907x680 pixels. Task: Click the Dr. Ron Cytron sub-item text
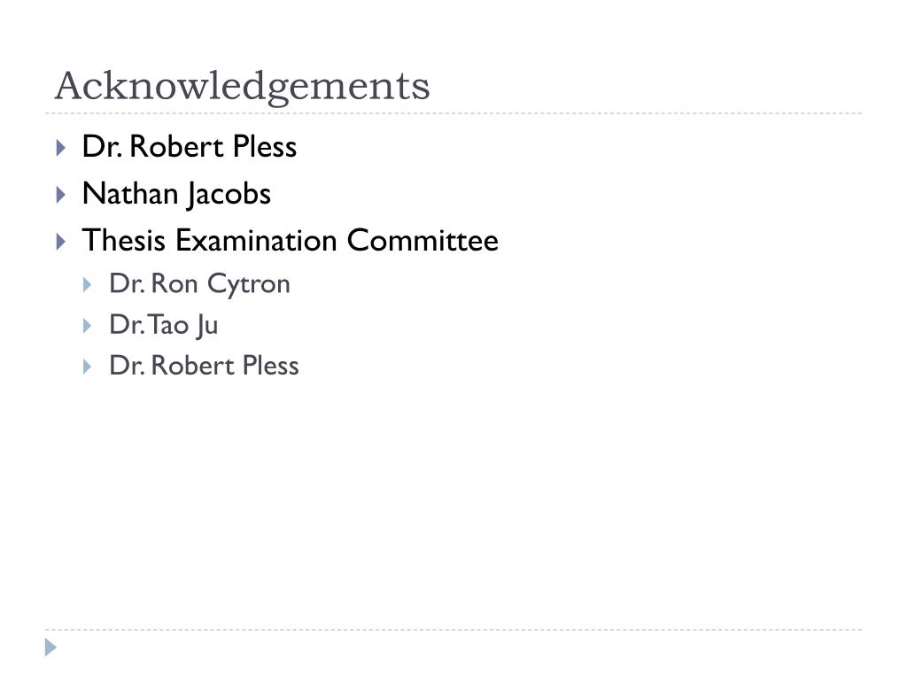[199, 284]
